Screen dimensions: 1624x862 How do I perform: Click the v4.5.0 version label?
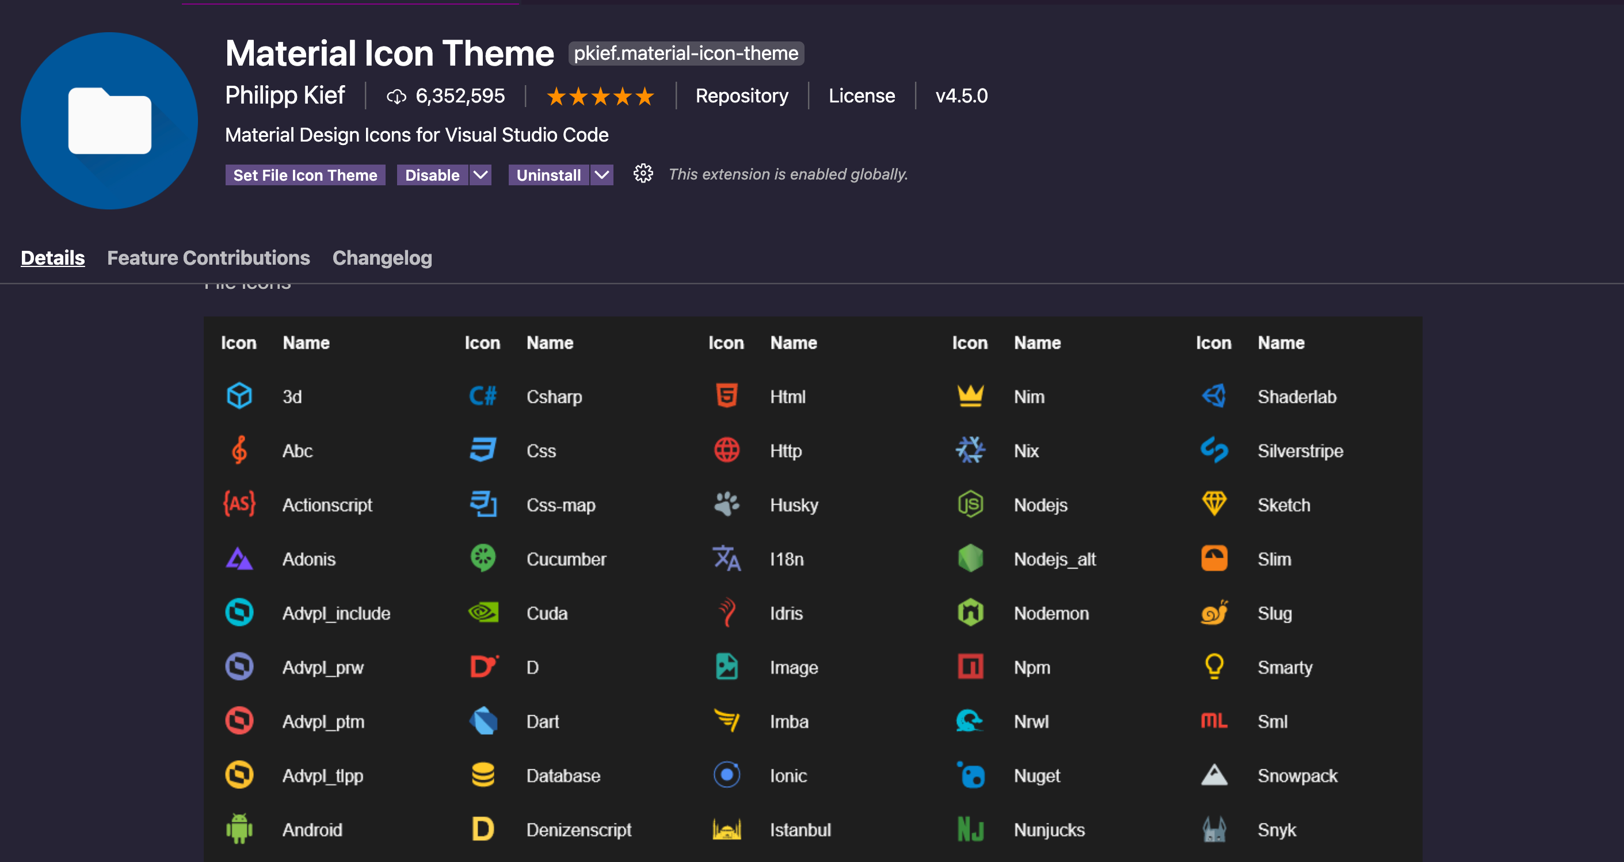click(x=962, y=96)
